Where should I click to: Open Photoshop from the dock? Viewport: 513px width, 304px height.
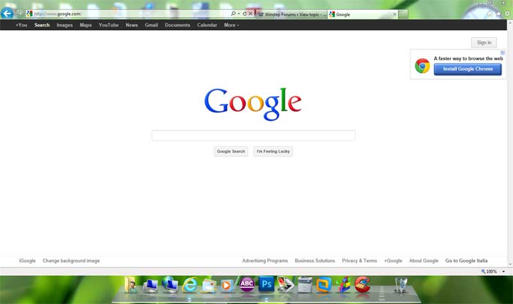point(267,284)
